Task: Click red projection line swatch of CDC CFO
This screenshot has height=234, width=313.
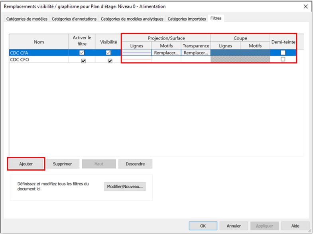Action: tap(136, 59)
